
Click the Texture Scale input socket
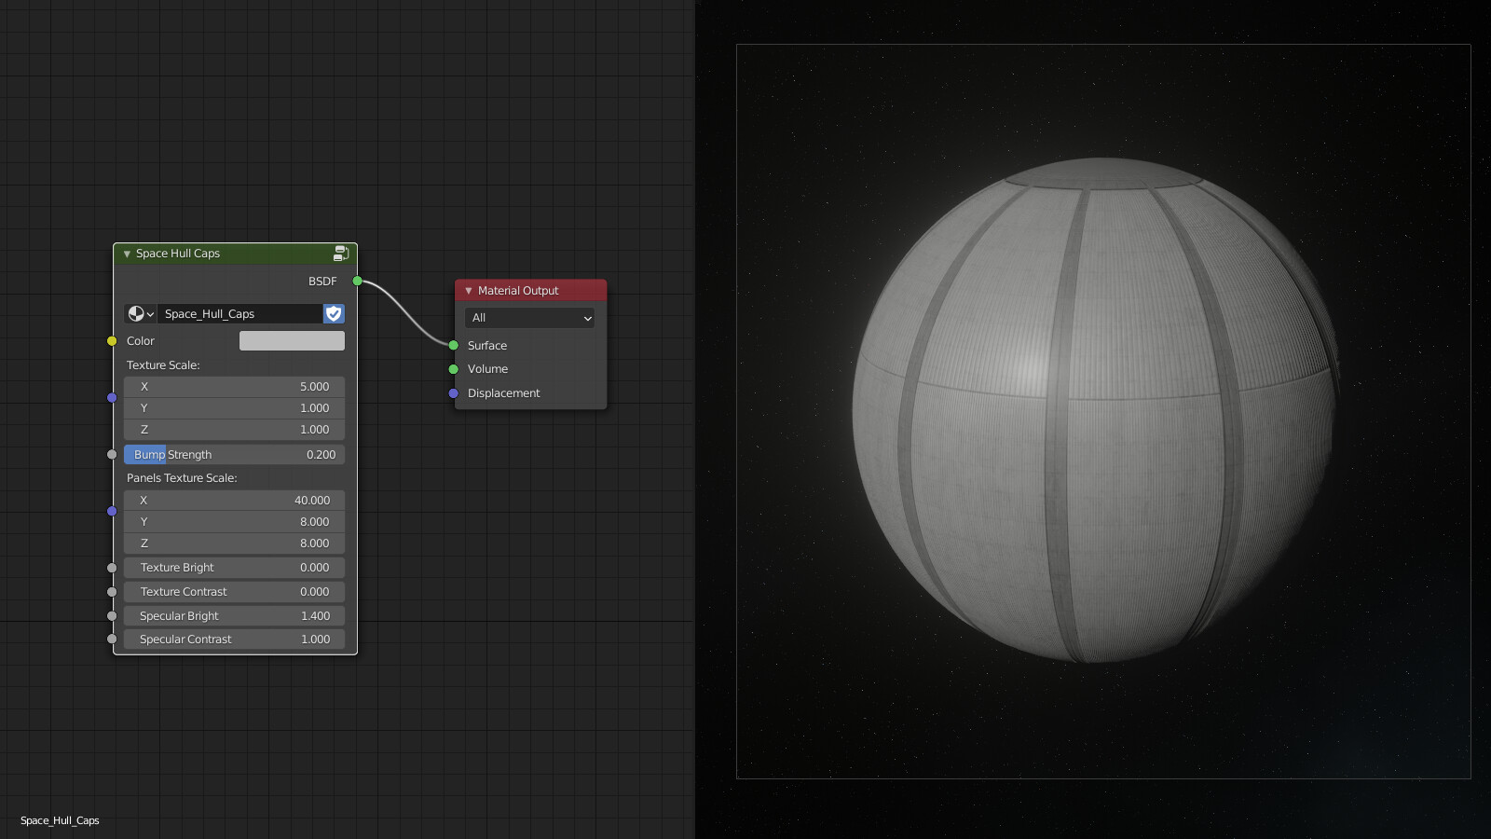pyautogui.click(x=111, y=397)
